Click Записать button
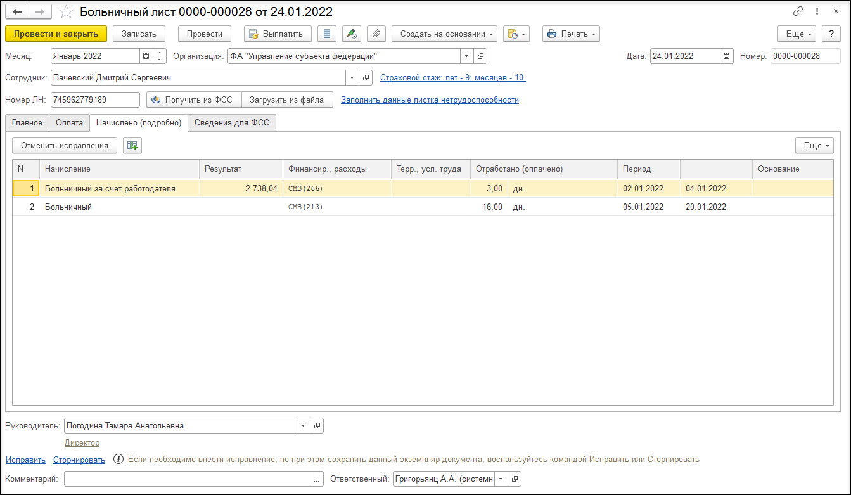 coord(139,34)
